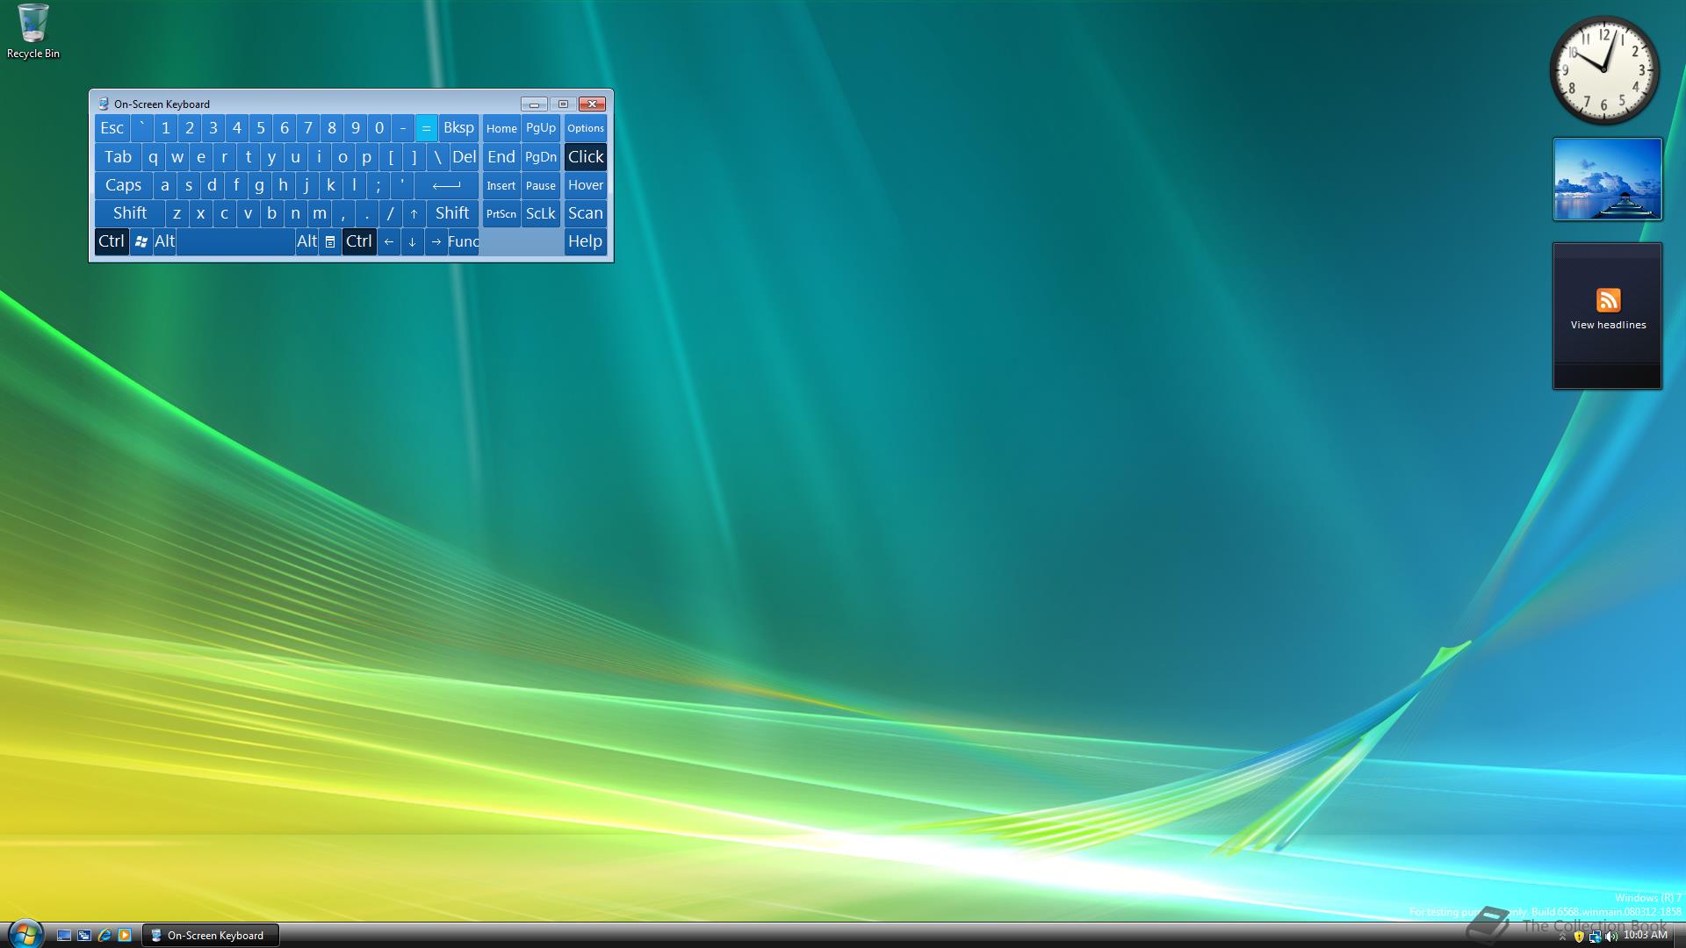Click the orange RSS feed icon
The height and width of the screenshot is (948, 1686).
coord(1608,300)
